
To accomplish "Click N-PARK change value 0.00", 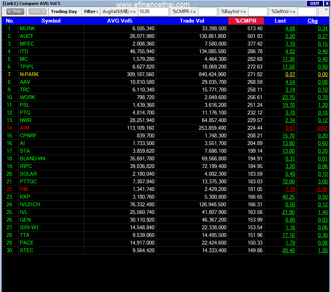I will (x=323, y=74).
